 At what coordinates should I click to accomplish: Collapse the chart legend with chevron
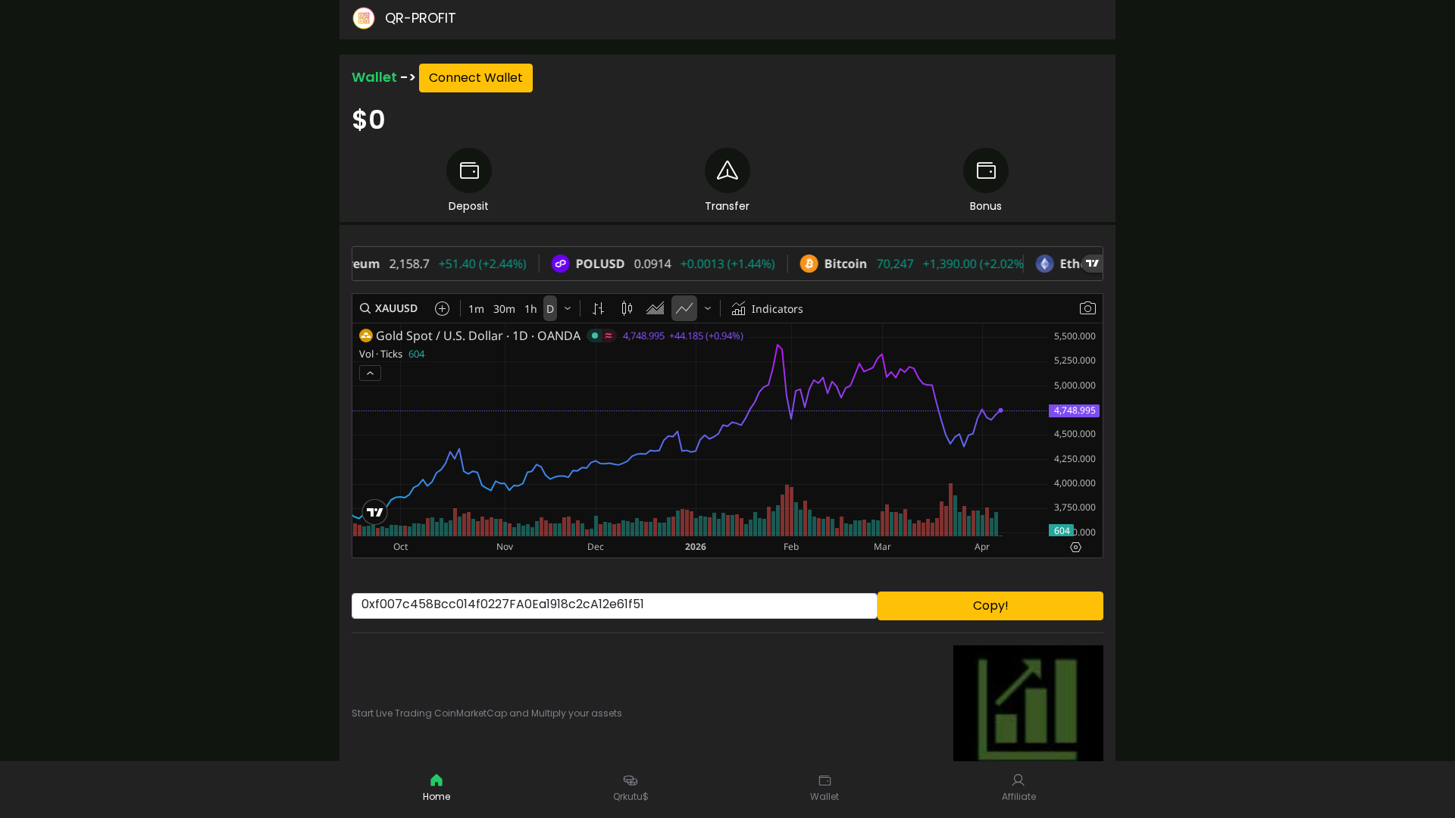(x=370, y=373)
